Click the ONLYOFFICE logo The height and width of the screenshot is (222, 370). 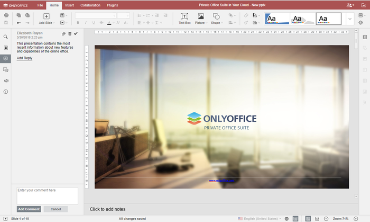point(15,5)
